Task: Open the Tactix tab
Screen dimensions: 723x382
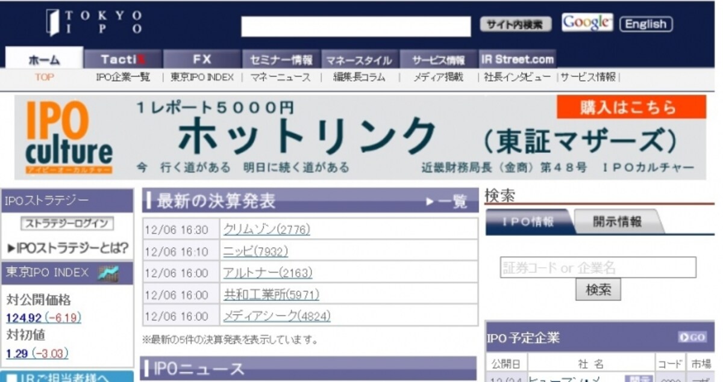Action: [123, 60]
